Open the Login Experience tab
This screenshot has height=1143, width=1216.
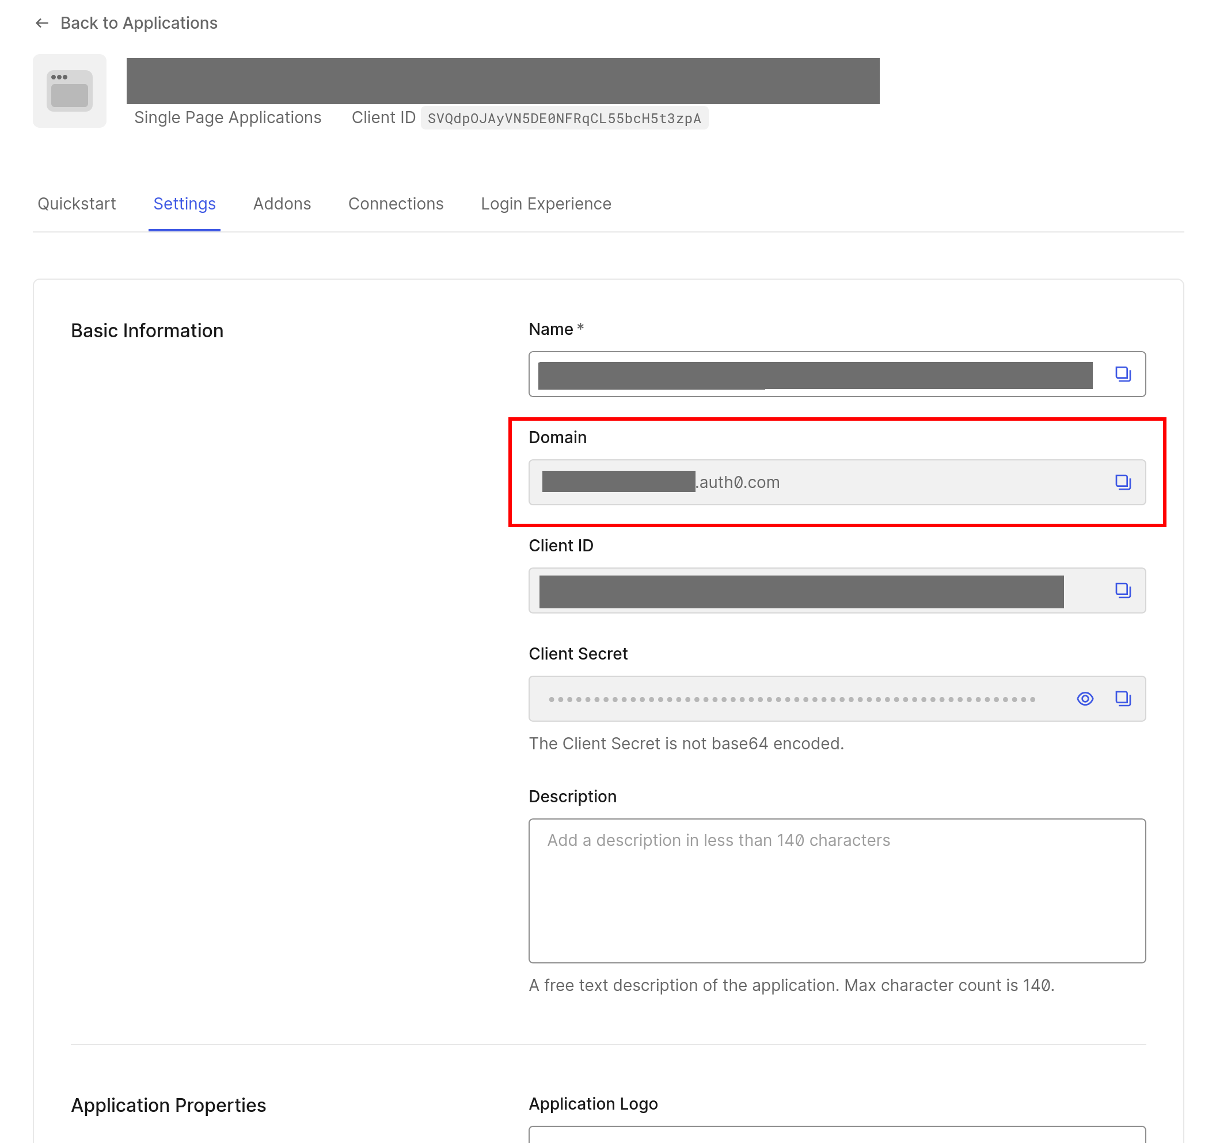[545, 204]
